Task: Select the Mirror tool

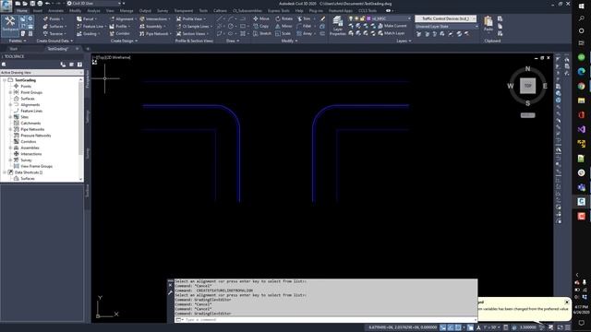Action: [x=283, y=26]
